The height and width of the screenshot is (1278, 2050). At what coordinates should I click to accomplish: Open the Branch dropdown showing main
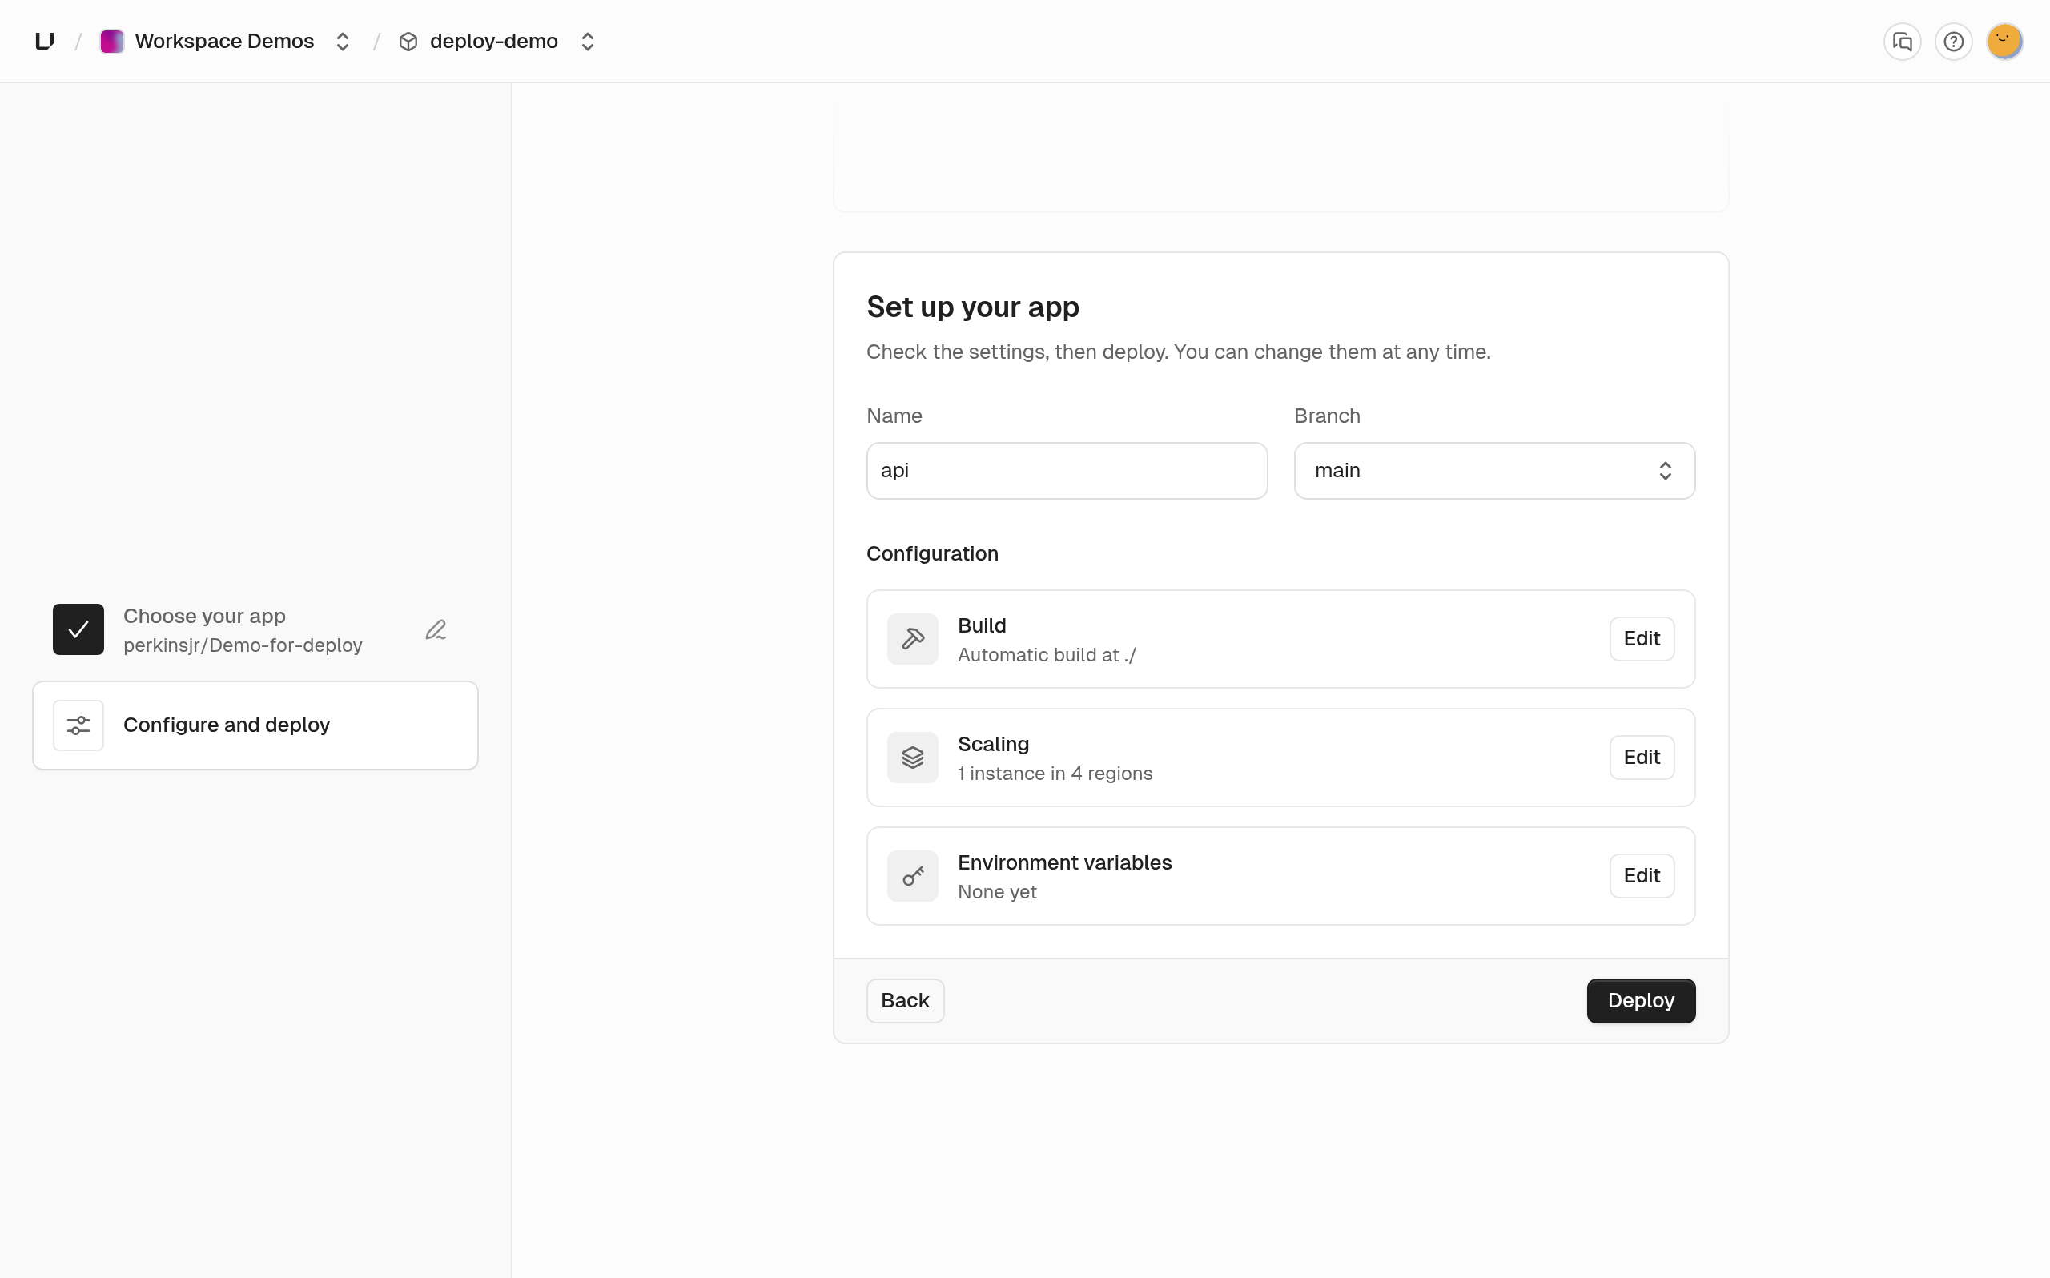point(1494,471)
